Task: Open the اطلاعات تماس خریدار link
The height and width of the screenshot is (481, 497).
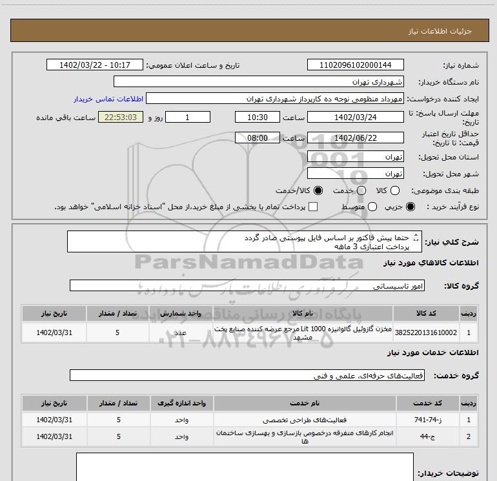Action: [x=108, y=99]
